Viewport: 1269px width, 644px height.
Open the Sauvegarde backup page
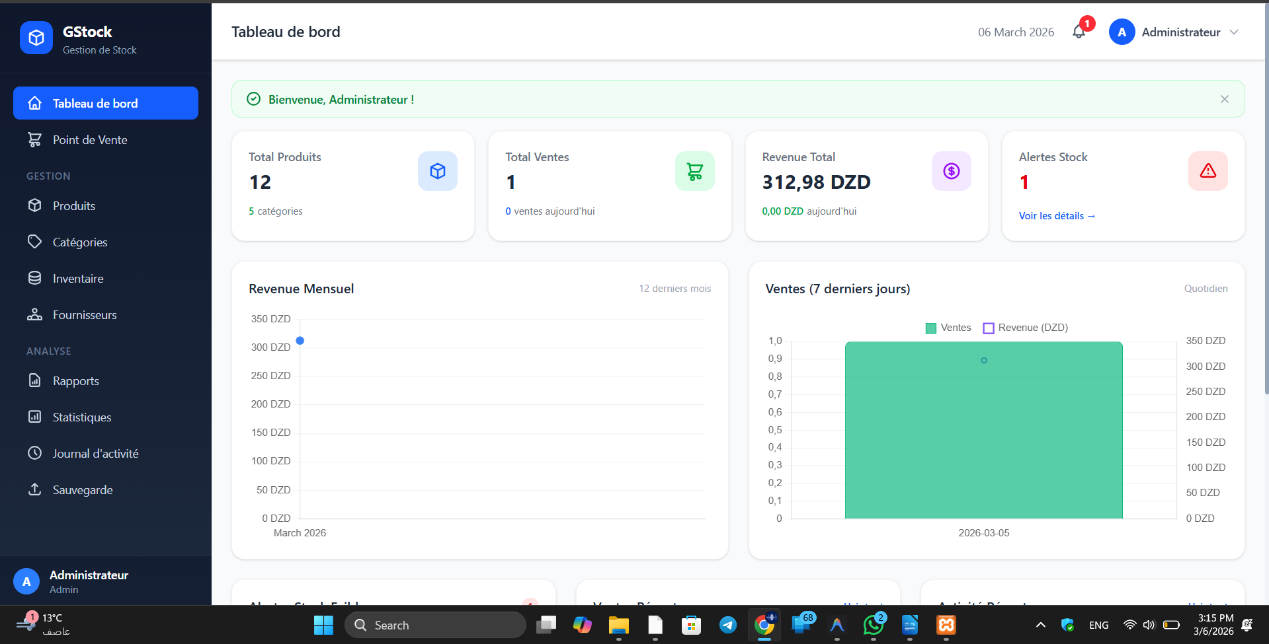point(83,490)
